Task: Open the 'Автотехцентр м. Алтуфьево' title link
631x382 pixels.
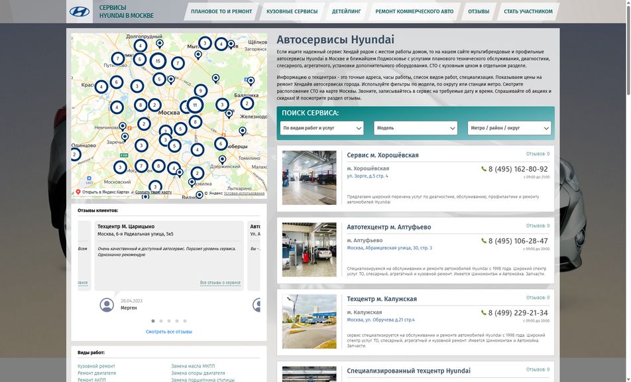Action: (x=388, y=227)
